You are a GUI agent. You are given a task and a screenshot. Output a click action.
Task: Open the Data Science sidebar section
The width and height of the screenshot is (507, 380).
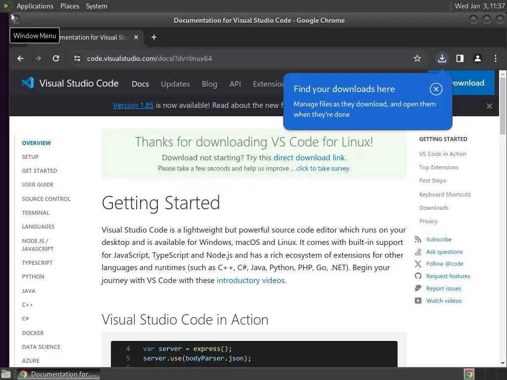(41, 347)
